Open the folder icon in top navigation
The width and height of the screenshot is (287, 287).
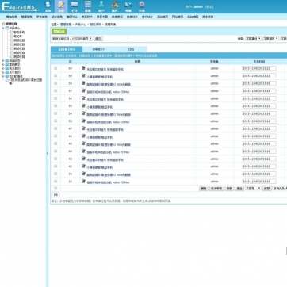[75, 4]
